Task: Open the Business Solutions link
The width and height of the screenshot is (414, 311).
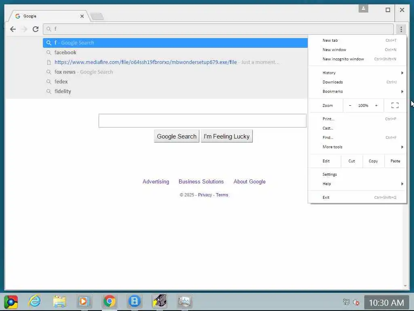Action: tap(201, 182)
